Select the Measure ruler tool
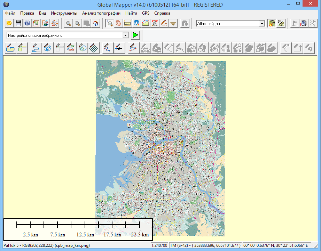Viewport: 321px width, 251px height. [x=127, y=24]
